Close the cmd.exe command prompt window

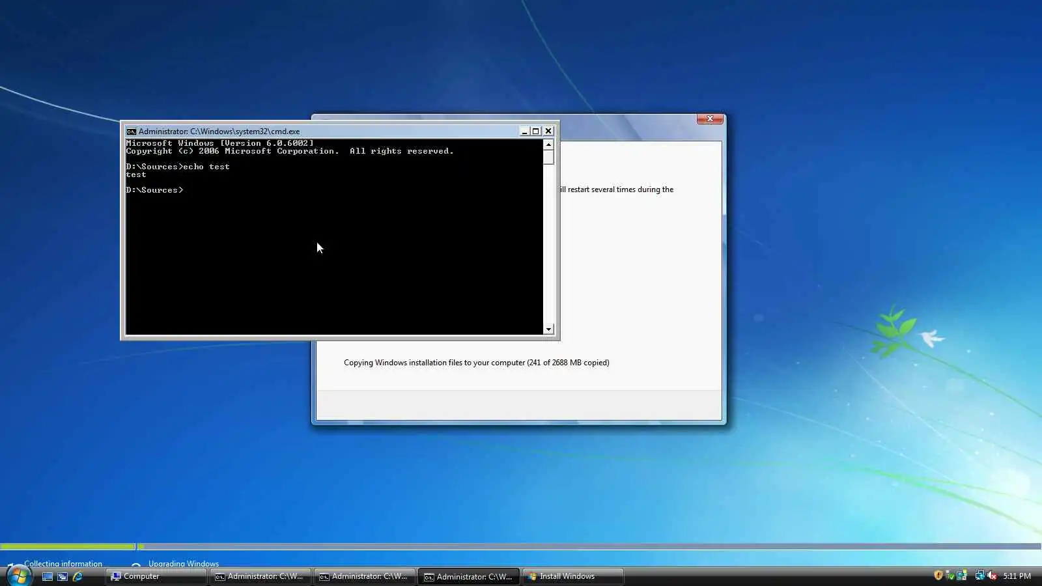548,131
